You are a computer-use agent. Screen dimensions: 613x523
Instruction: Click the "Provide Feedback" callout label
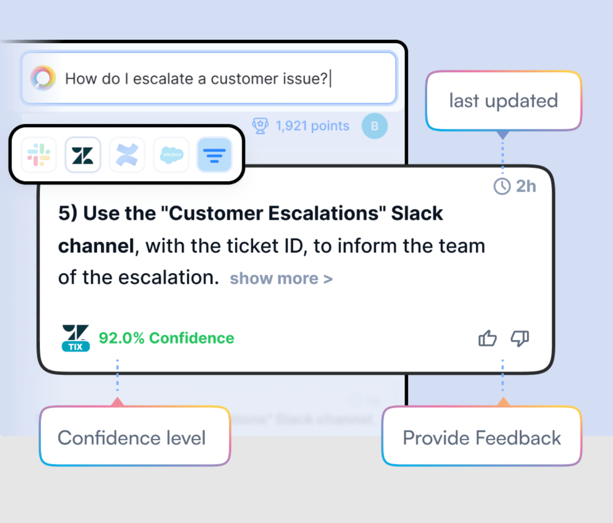tap(482, 438)
